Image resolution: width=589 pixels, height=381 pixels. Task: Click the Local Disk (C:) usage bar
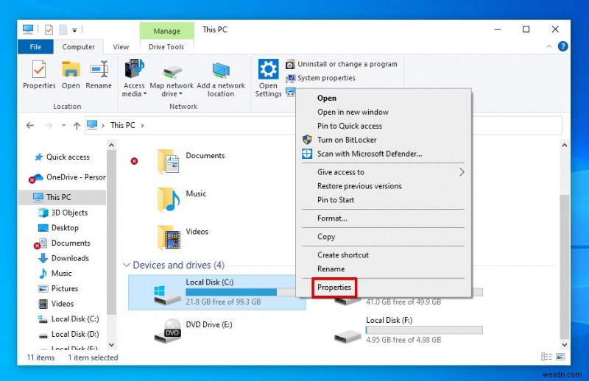(241, 292)
